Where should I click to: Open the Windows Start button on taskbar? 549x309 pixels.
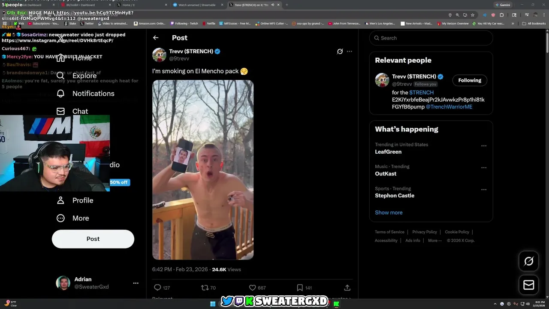point(212,304)
